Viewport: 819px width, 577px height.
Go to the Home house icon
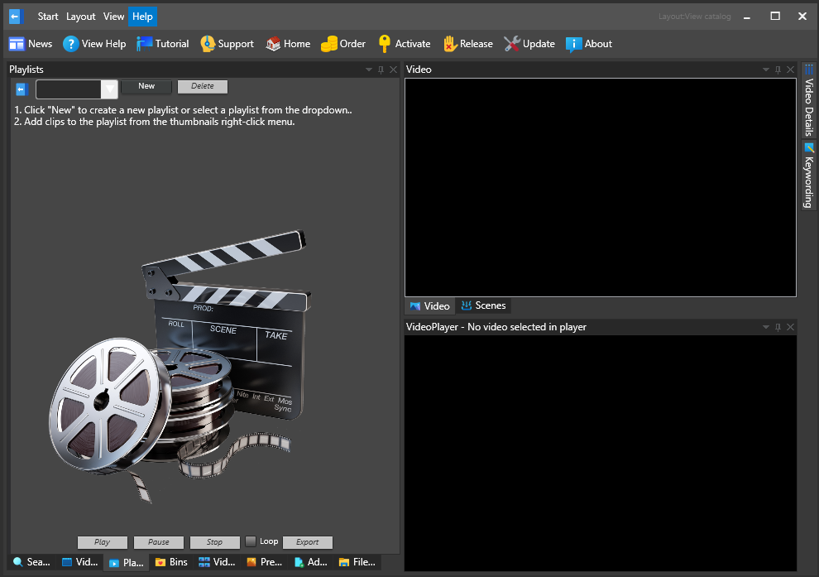(273, 44)
